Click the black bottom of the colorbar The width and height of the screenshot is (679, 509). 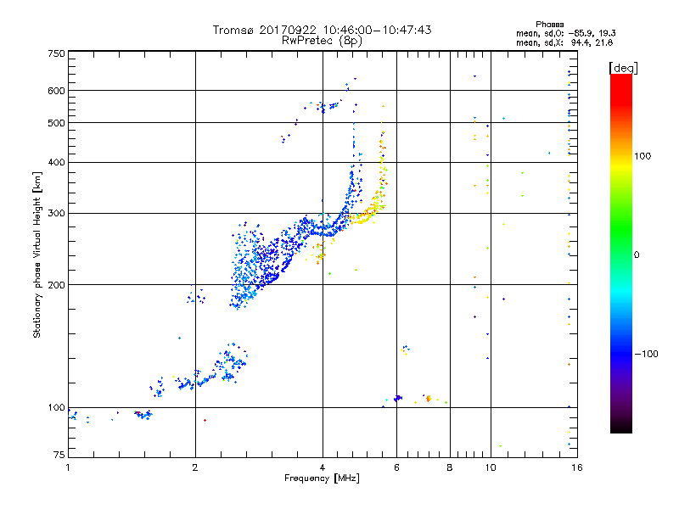pos(621,427)
